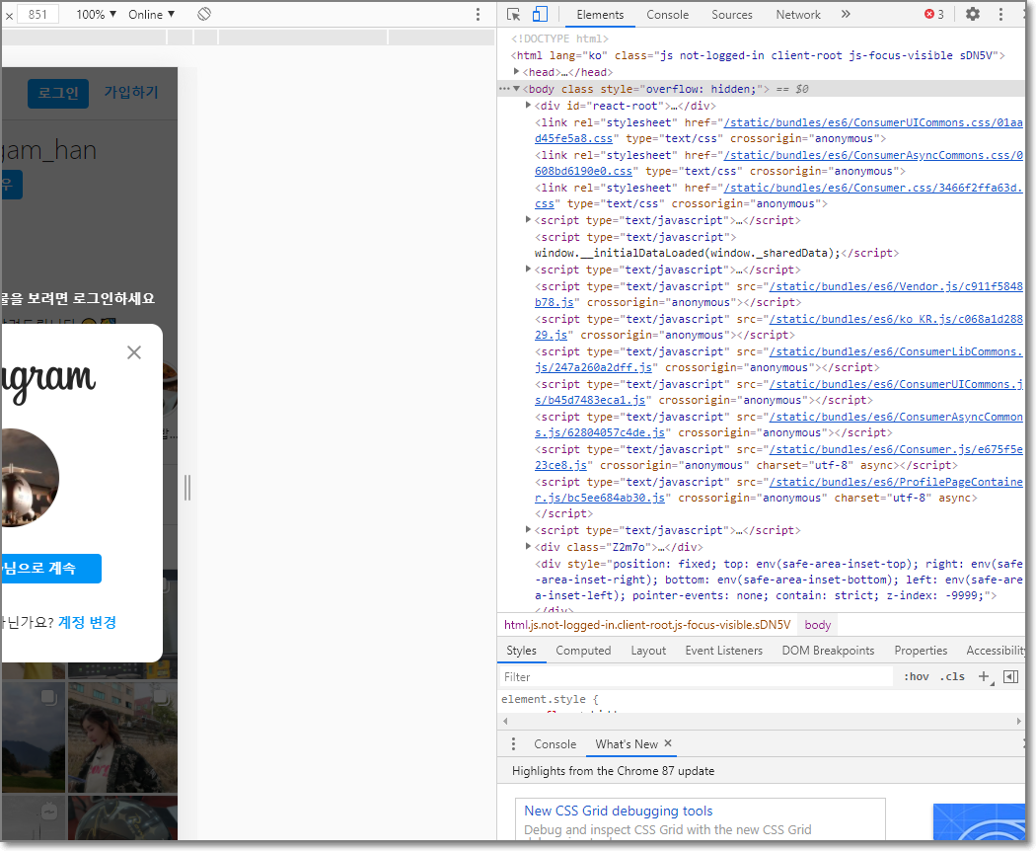Open the Properties pane tab

tap(921, 651)
